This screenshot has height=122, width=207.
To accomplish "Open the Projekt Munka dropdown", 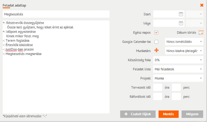I will [x=178, y=78].
